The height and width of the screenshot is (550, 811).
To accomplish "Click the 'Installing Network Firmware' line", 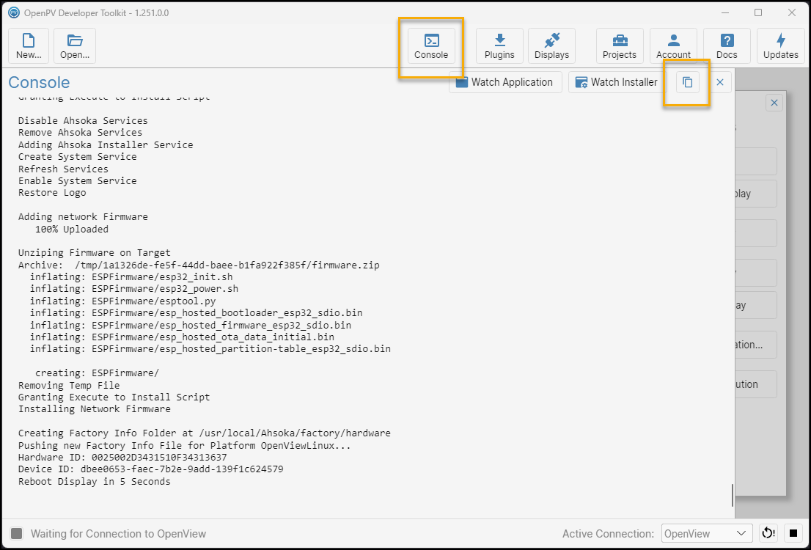I will pyautogui.click(x=94, y=409).
